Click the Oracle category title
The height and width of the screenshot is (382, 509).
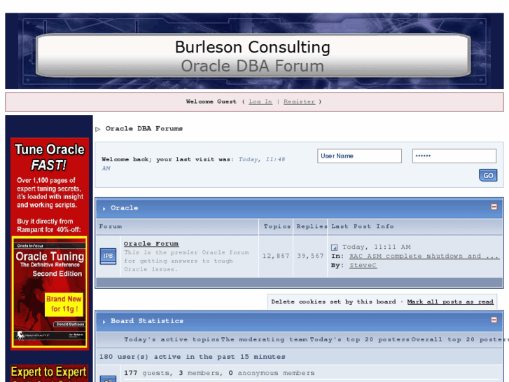click(125, 208)
